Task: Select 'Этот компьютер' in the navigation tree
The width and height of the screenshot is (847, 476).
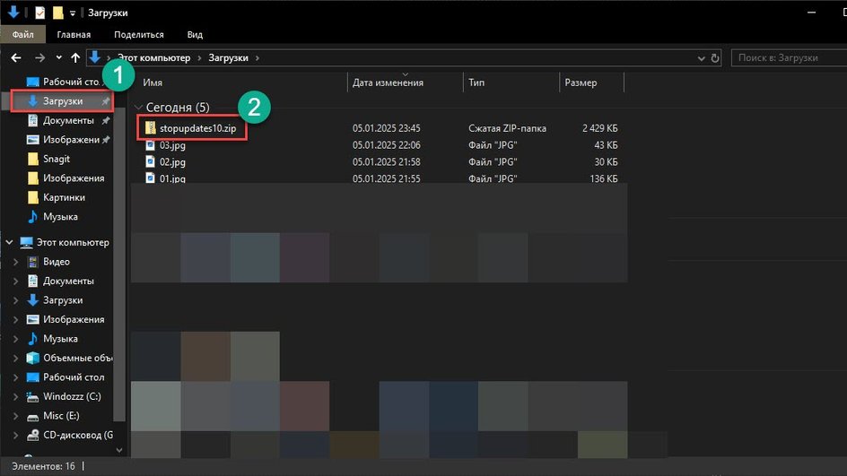Action: [x=73, y=242]
